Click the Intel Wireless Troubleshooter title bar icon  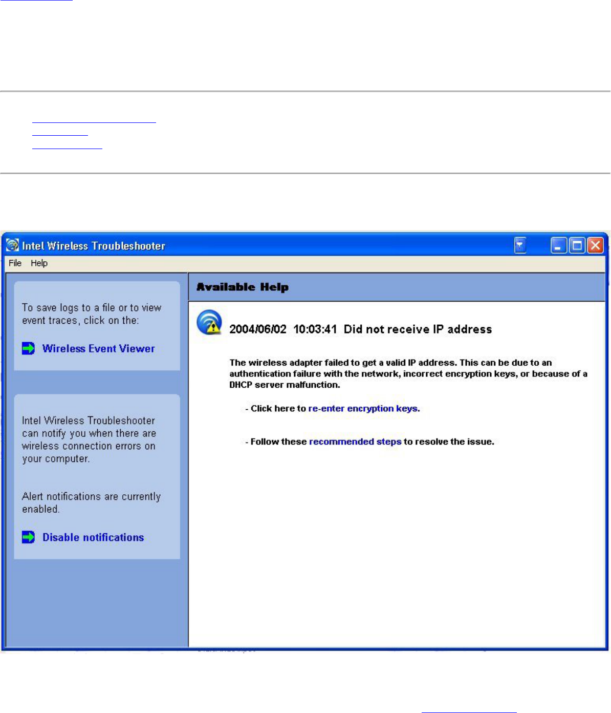[12, 245]
